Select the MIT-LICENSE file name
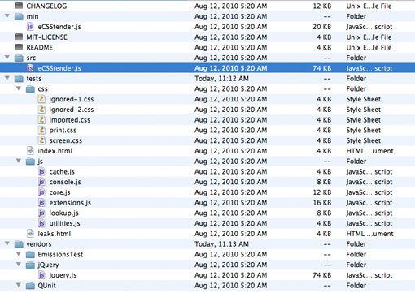415x293 pixels. [46, 37]
